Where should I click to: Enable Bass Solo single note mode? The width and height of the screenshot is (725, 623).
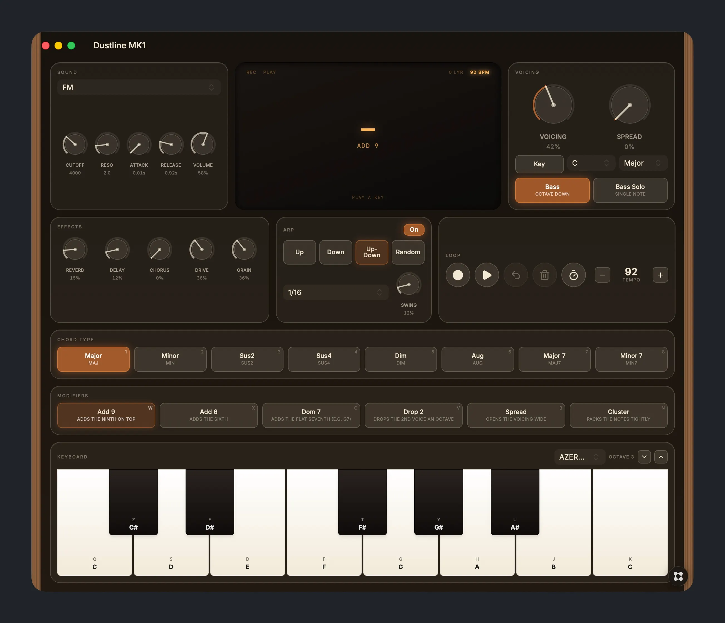click(x=630, y=190)
